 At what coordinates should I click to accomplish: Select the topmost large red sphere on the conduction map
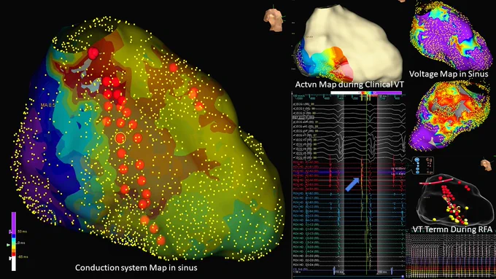pos(93,53)
